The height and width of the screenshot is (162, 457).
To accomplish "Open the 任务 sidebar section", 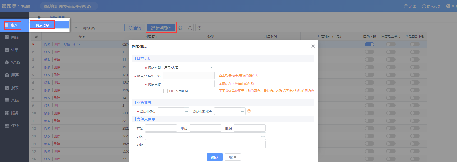I will point(12,126).
